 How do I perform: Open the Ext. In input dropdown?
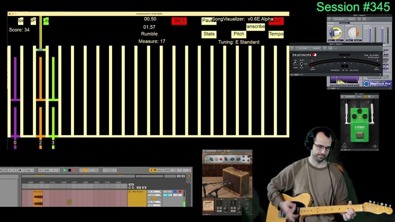(154, 192)
